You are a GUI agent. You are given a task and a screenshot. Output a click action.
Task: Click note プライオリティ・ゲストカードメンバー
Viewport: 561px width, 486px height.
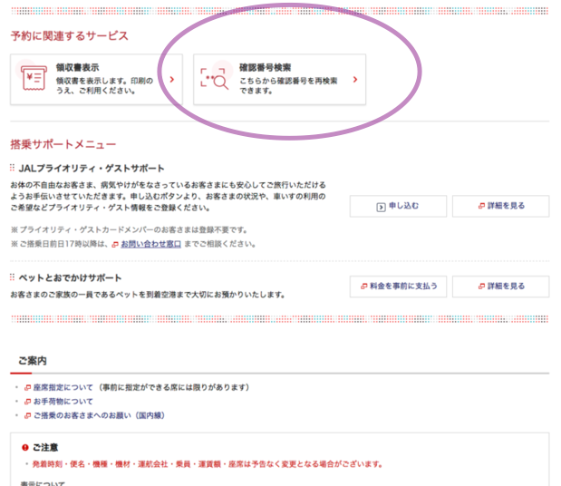130,229
